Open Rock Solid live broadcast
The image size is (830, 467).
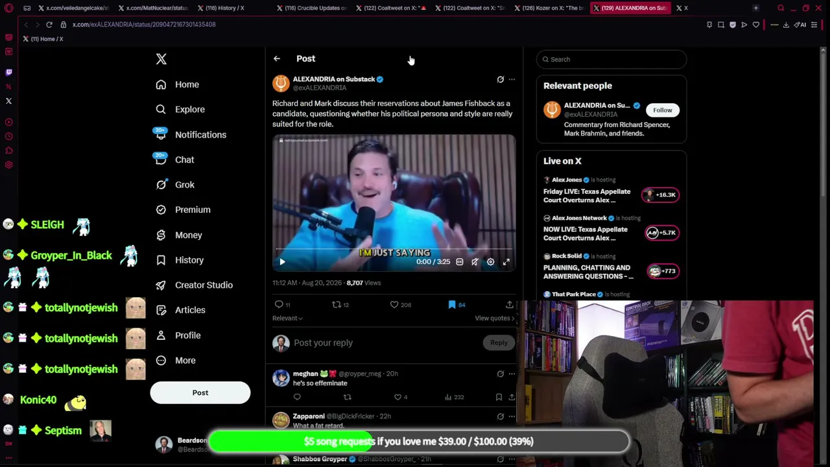tap(611, 267)
